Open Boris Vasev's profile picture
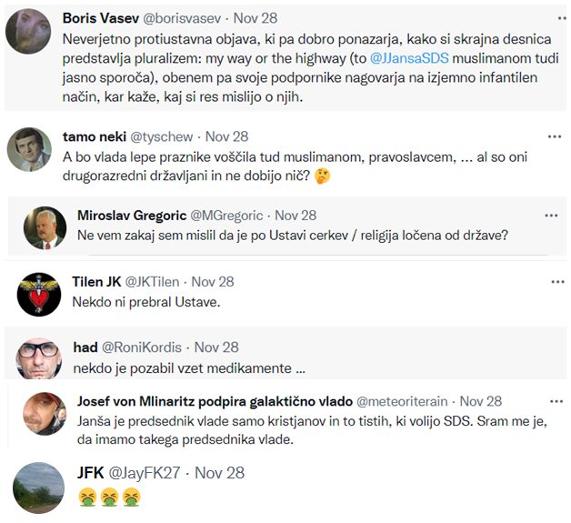The image size is (571, 523). pos(27,31)
